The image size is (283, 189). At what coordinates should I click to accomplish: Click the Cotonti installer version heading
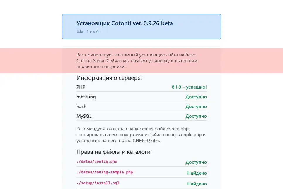coord(125,23)
